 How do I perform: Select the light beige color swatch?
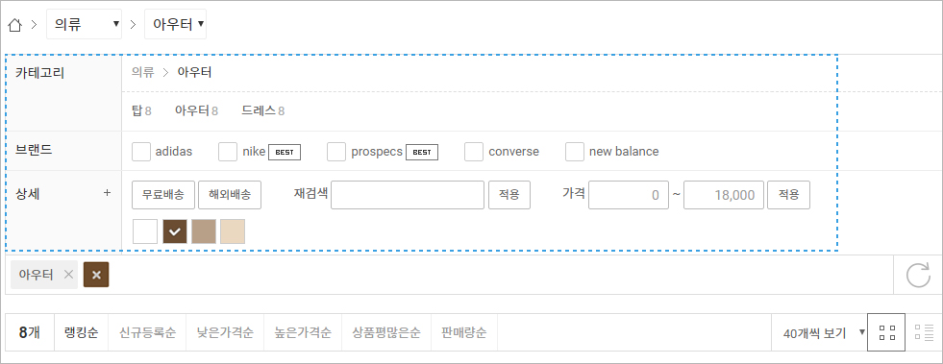[x=233, y=231]
